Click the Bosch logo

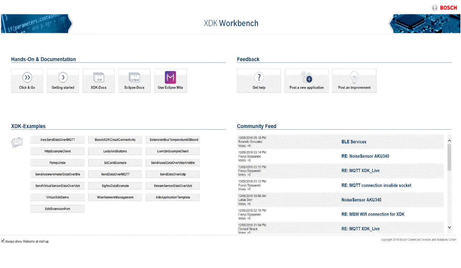tap(444, 8)
